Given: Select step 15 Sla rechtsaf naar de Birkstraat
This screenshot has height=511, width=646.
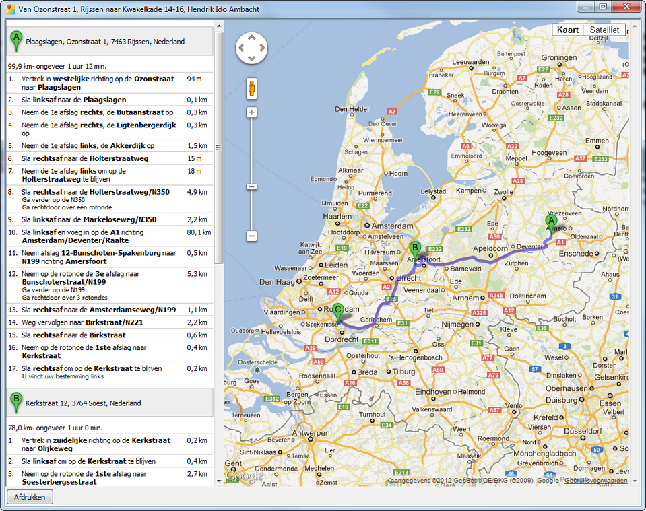Looking at the screenshot, I should (x=110, y=335).
